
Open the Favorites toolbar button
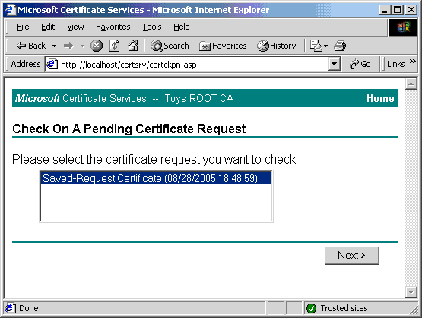click(223, 46)
